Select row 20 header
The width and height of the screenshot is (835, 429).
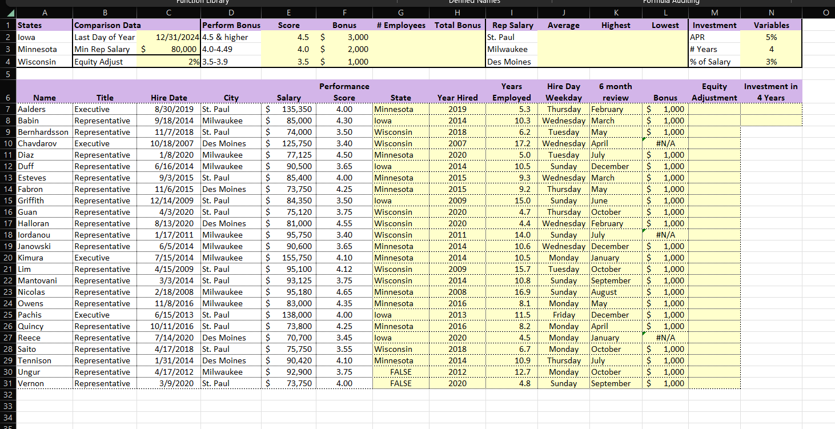8,258
